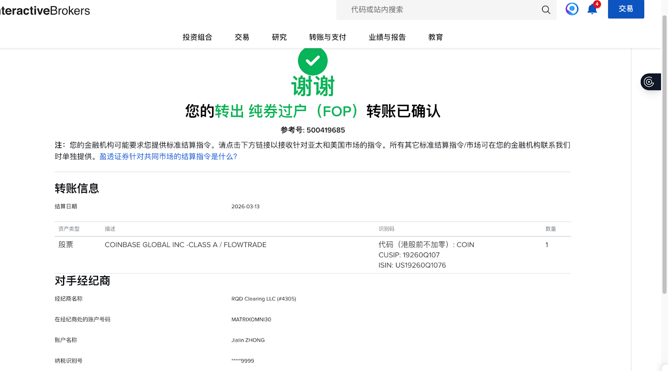Open 盈透证券针对共同市场的结算指令是什么 link
This screenshot has width=668, height=371.
click(168, 156)
